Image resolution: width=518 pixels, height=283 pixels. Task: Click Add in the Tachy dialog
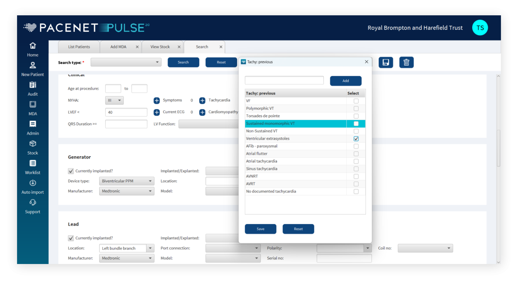point(346,81)
